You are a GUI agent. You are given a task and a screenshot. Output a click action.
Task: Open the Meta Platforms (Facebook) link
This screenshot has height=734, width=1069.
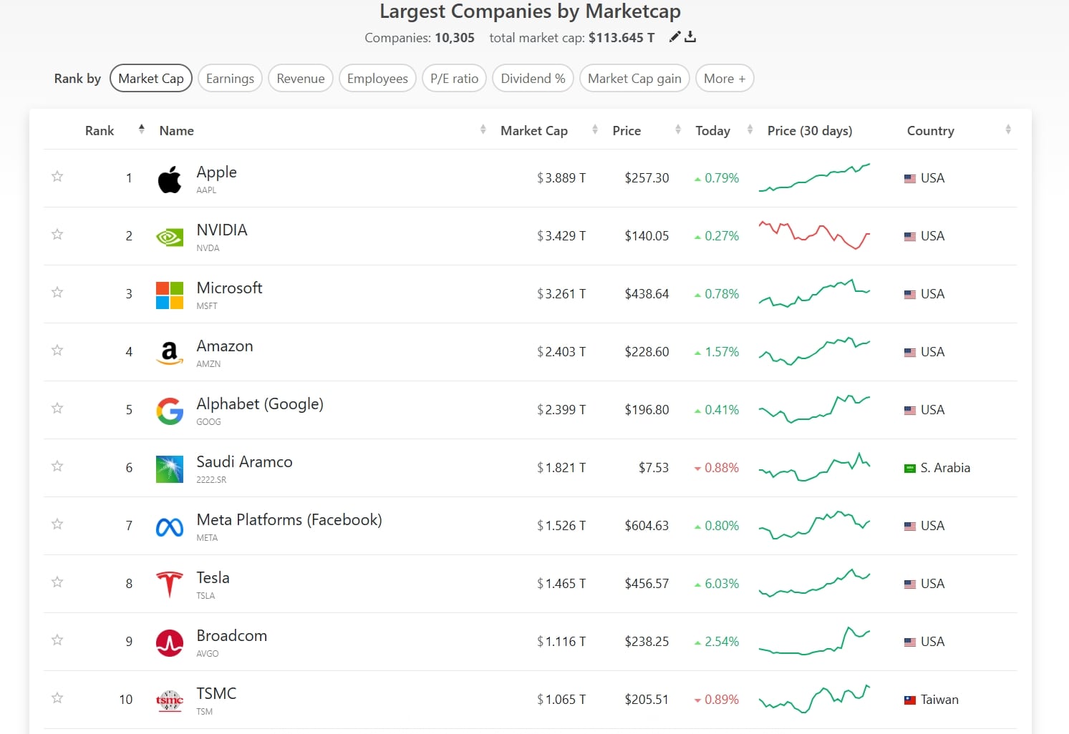(289, 520)
